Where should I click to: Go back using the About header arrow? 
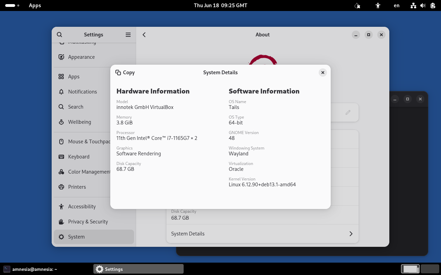[x=144, y=35]
